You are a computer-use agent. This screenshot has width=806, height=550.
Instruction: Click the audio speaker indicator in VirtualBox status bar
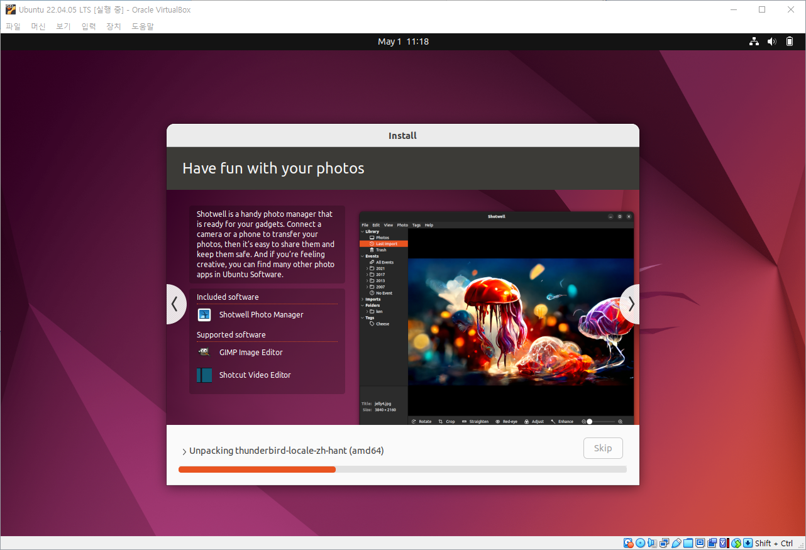click(652, 543)
